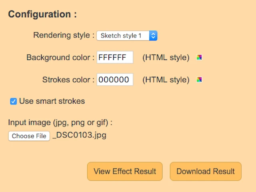256x192 pixels.
Task: Click "(HTML style)" text beside Background color
Action: pyautogui.click(x=166, y=58)
